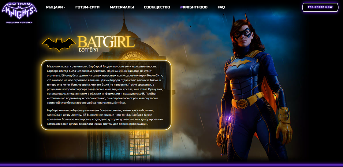Image resolution: width=343 pixels, height=167 pixels.
Task: Click the paragraph starting 'Мало кто может'
Action: [x=105, y=84]
